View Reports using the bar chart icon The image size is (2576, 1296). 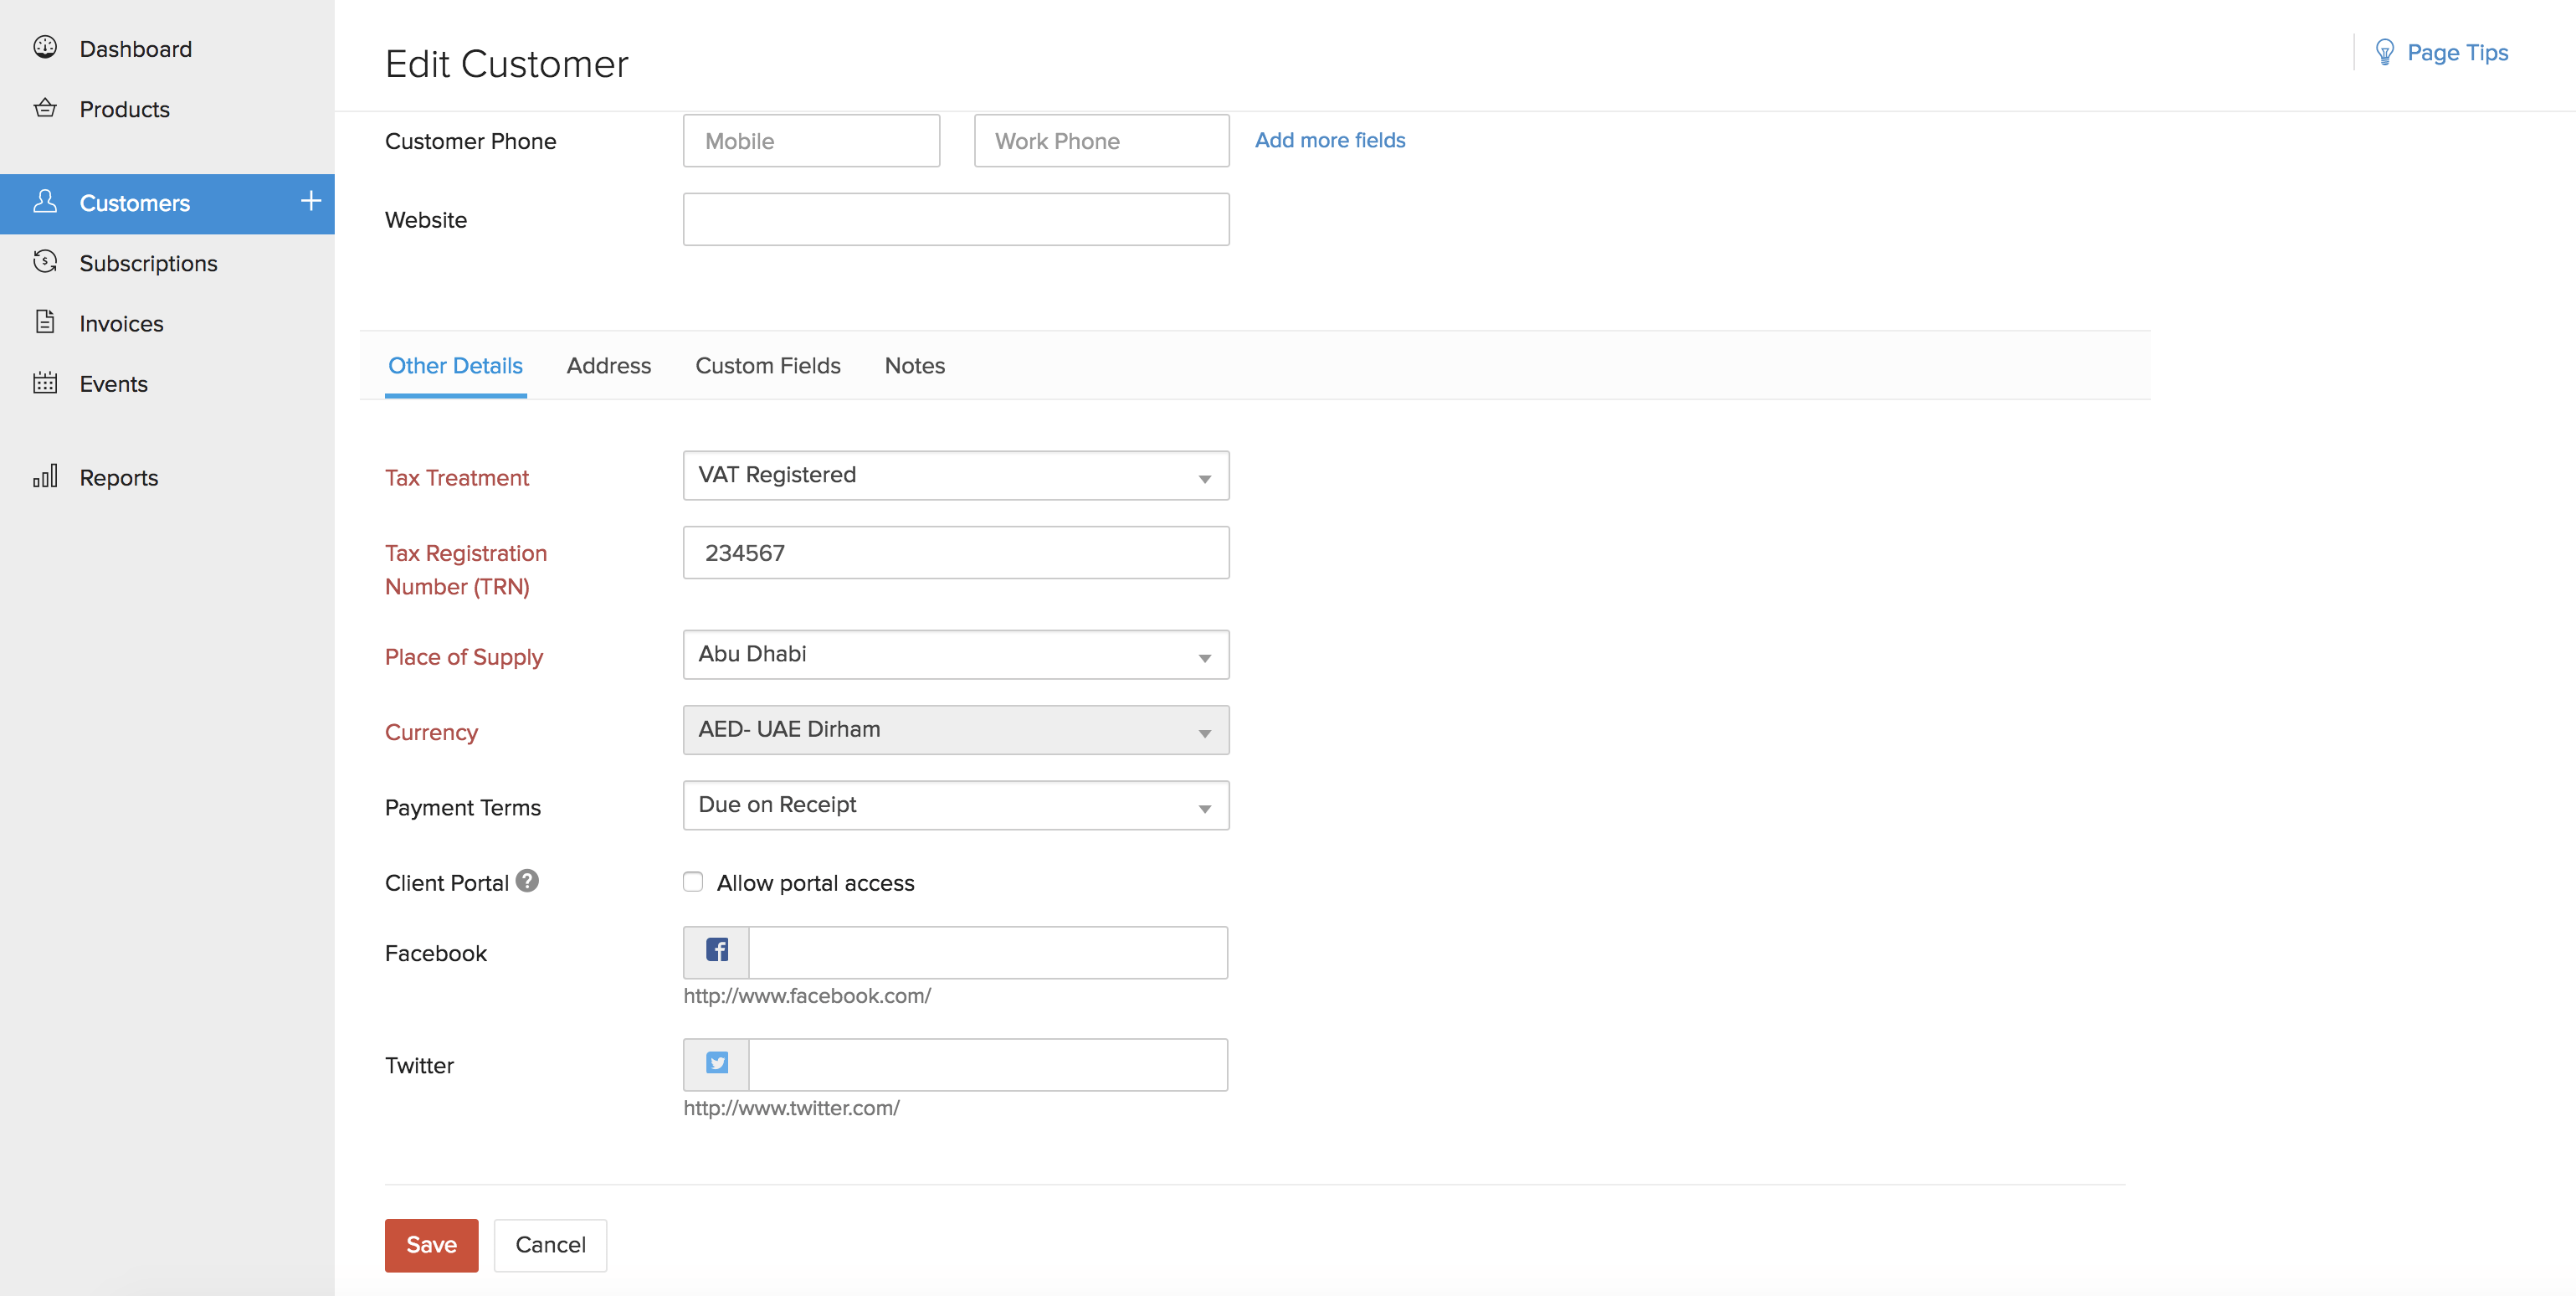coord(46,477)
